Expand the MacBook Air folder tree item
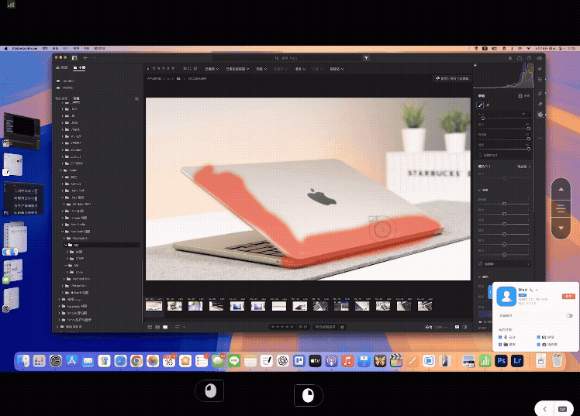 point(65,237)
